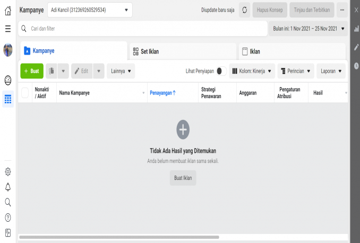Open Account Overview gauge icon
This screenshot has height=243, width=360.
8,81
